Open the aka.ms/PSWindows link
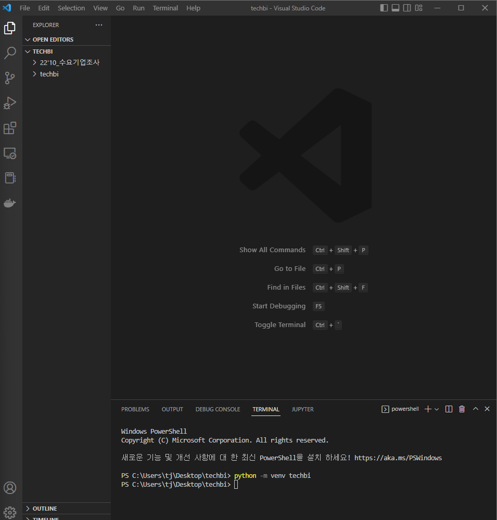The image size is (497, 520). 398,458
